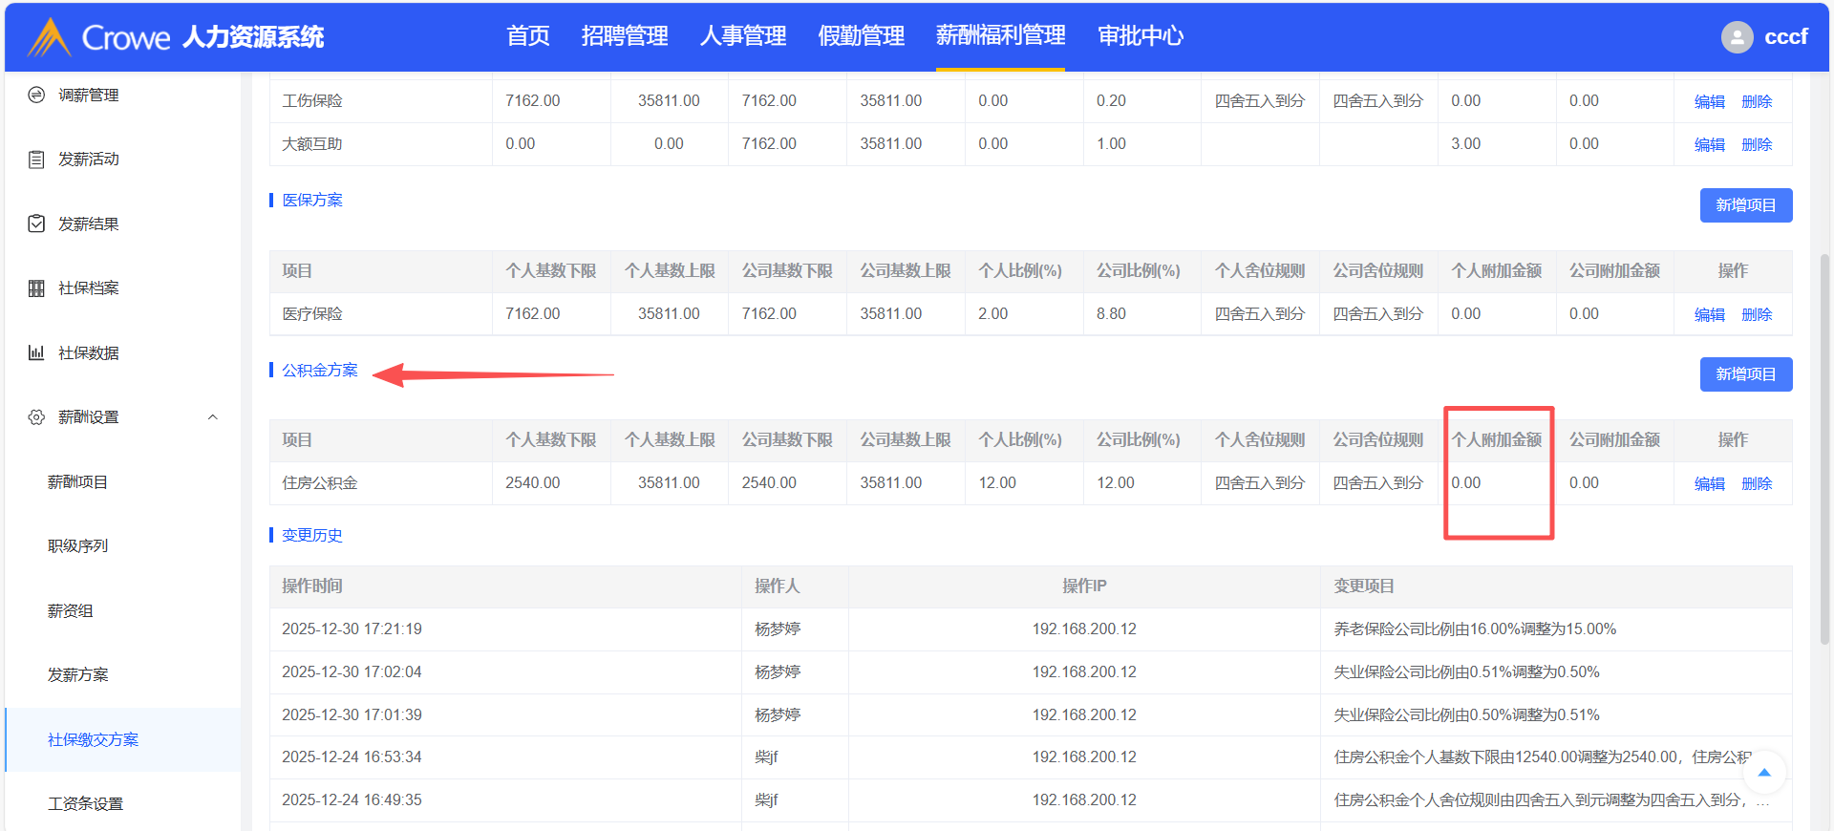Click the 薪酬设置 gear icon

(36, 417)
